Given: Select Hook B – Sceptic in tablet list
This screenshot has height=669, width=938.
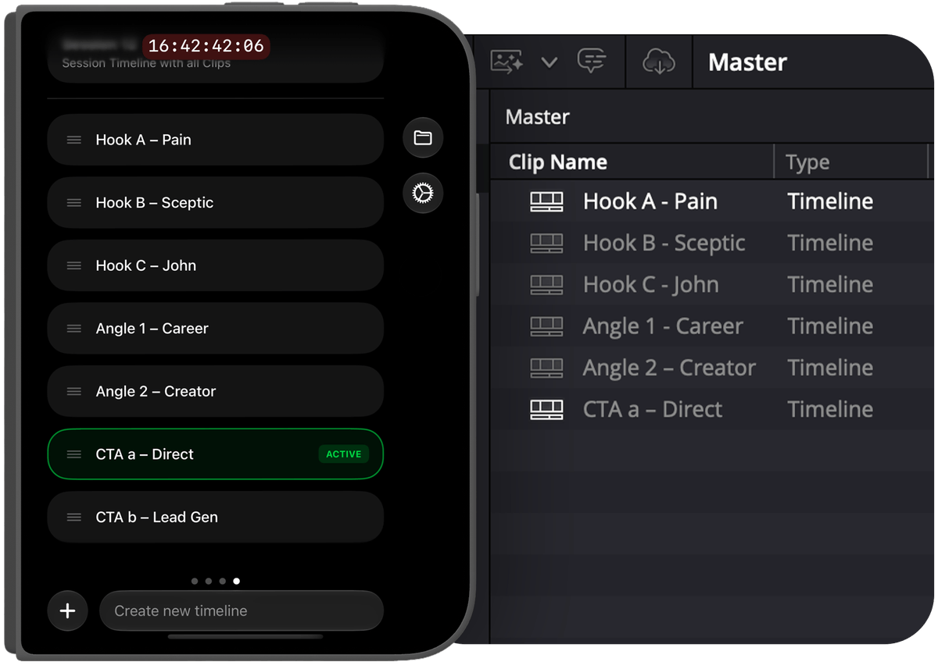Looking at the screenshot, I should tap(216, 202).
